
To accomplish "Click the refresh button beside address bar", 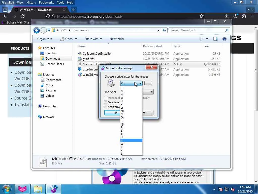I will pos(164,30).
